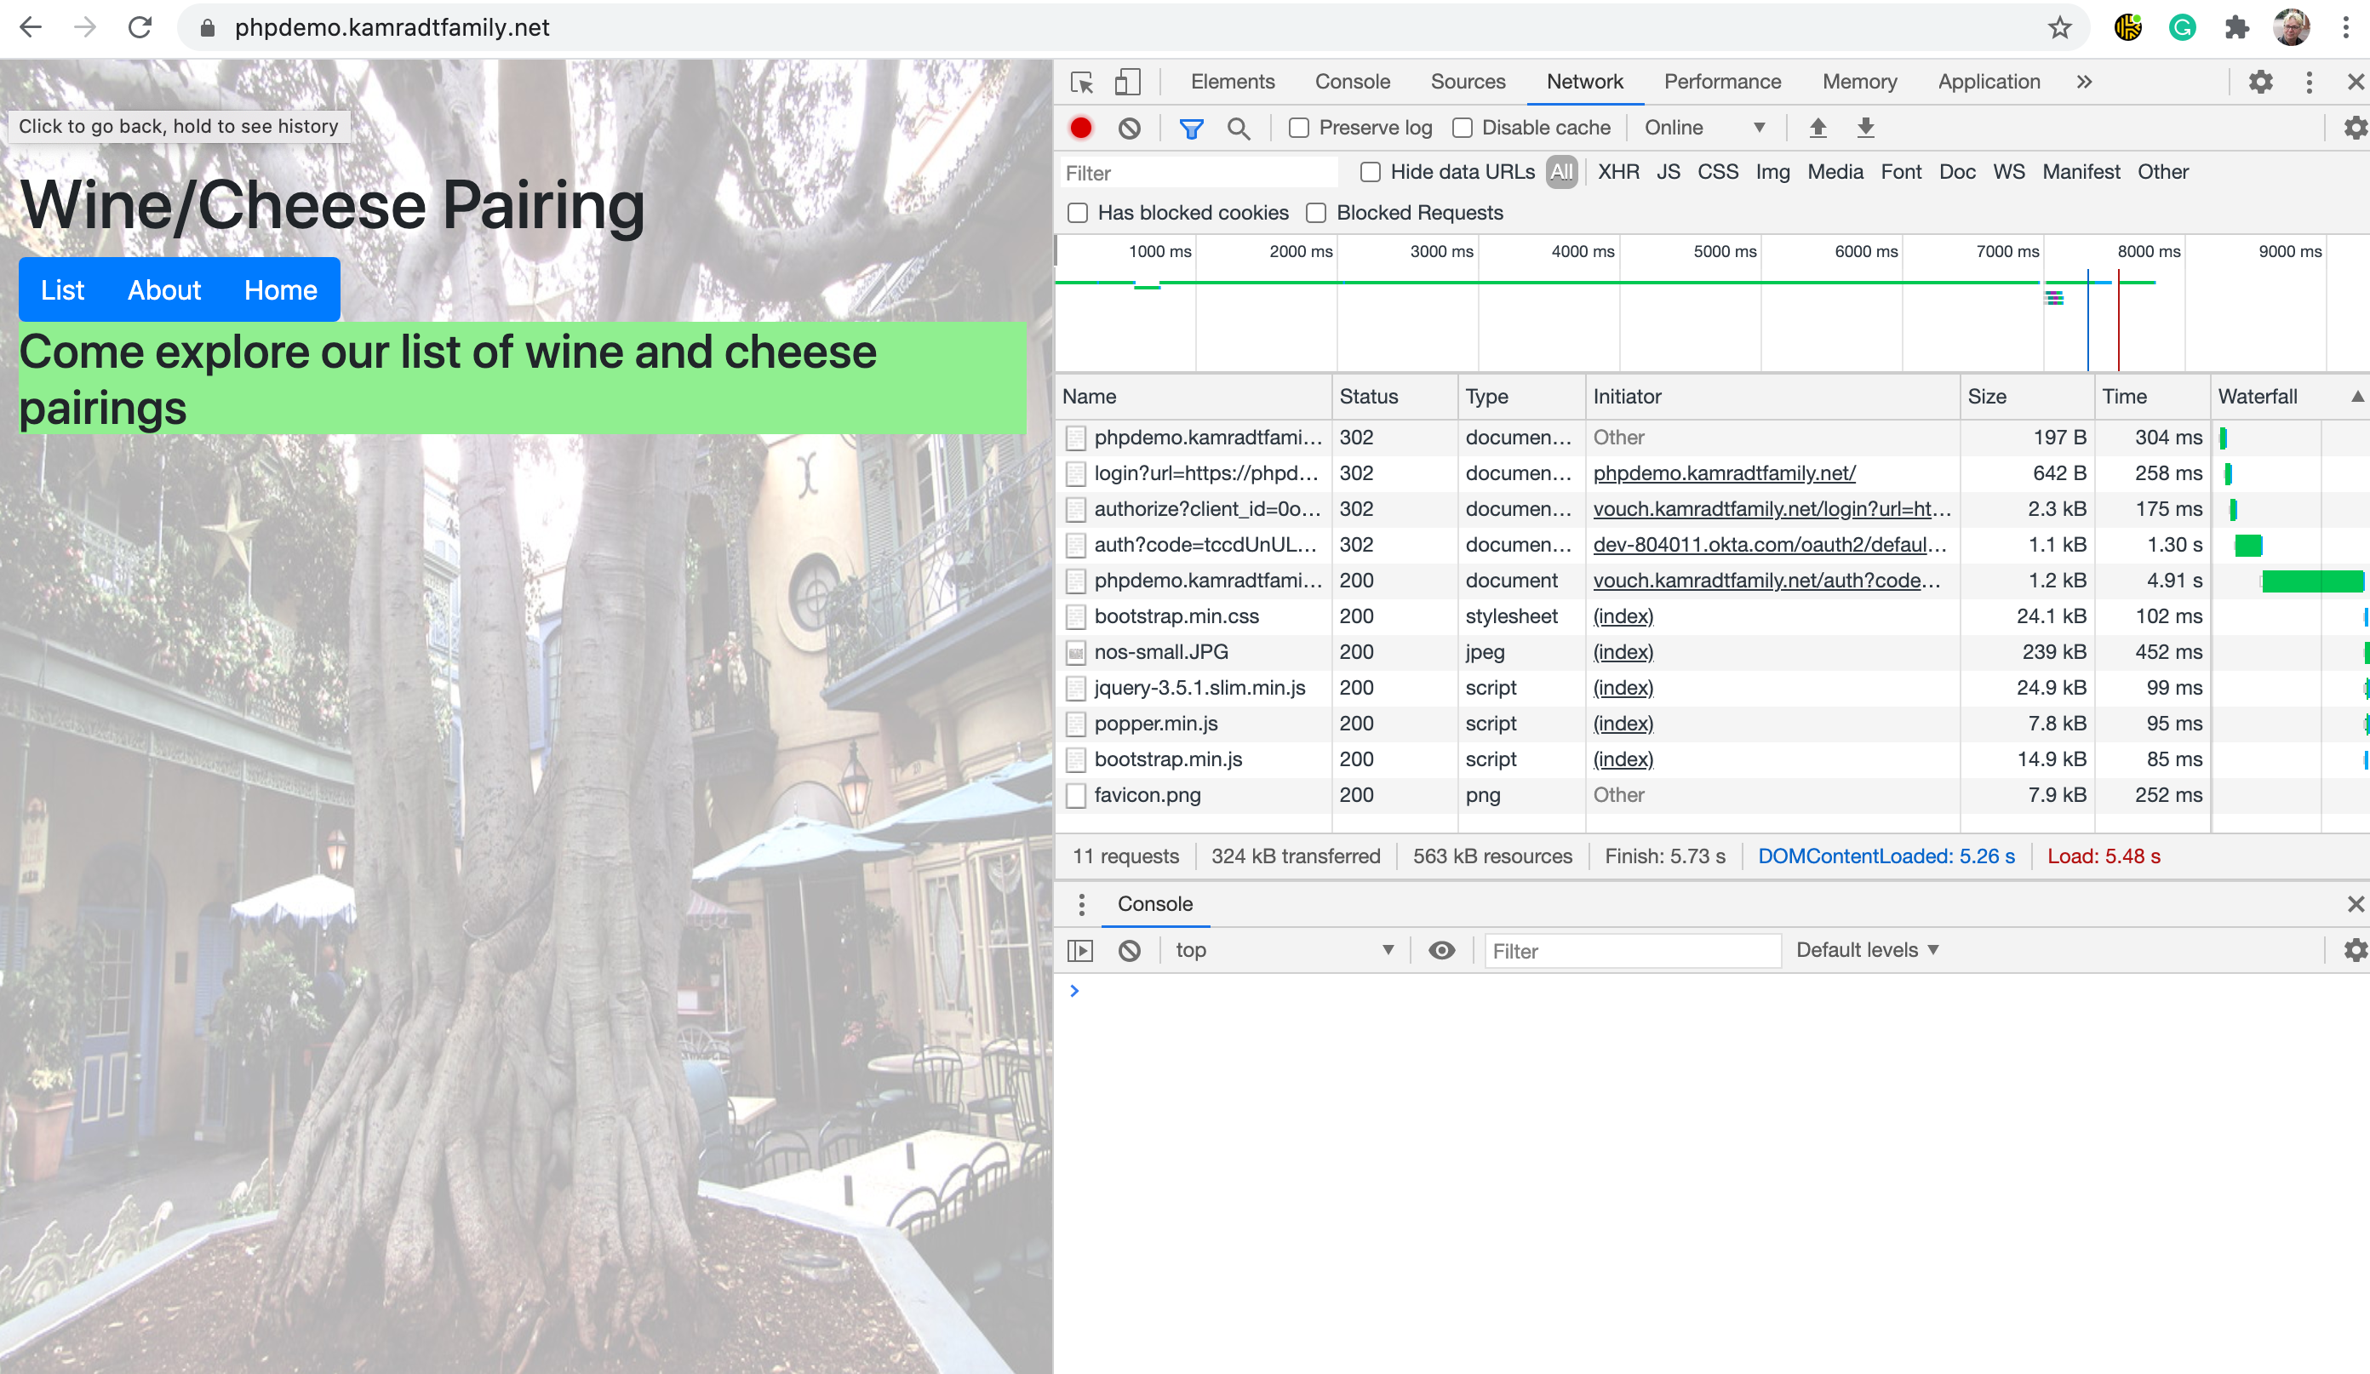Click the export HAR download arrow icon

pos(1866,128)
